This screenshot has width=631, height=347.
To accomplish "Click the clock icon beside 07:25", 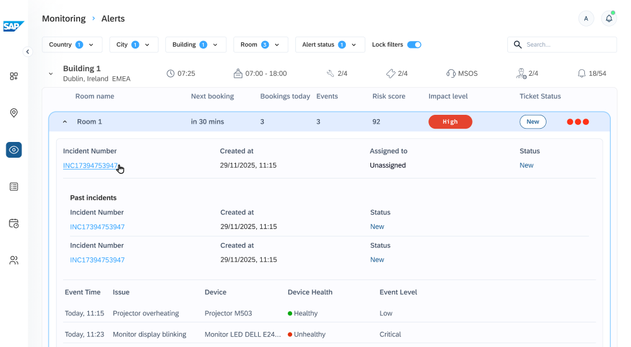I will pyautogui.click(x=170, y=73).
